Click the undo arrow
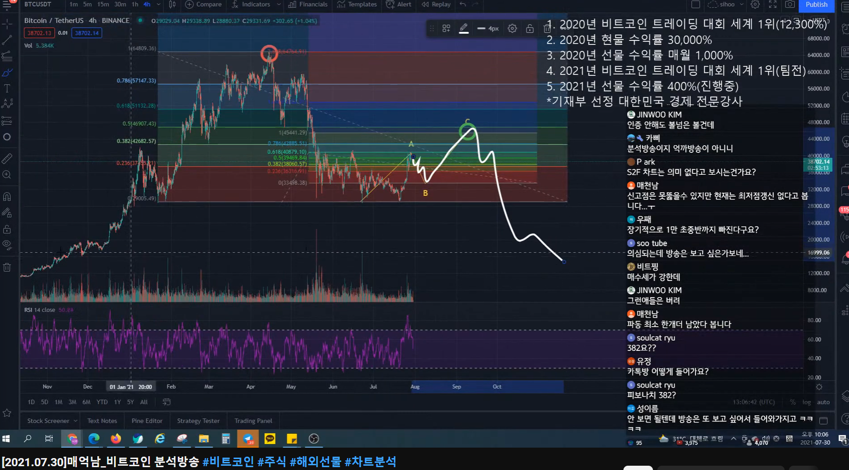This screenshot has height=470, width=849. [x=463, y=4]
